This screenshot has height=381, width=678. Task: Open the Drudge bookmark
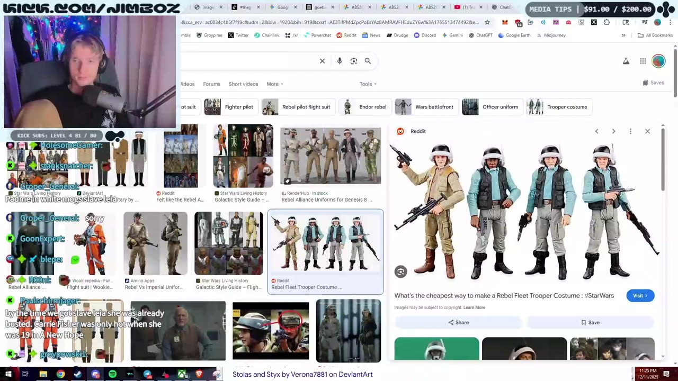tap(397, 35)
